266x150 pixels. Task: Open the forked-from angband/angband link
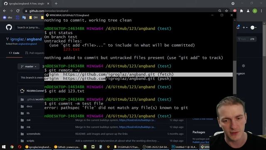tap(27, 44)
